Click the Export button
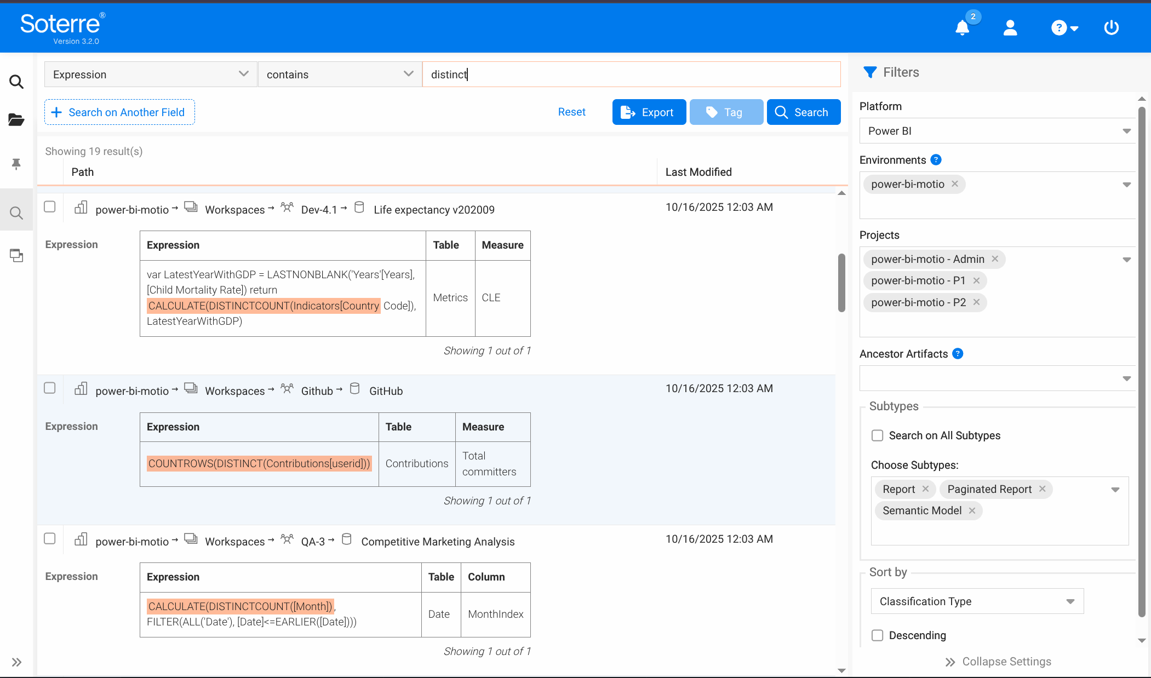 [x=649, y=112]
